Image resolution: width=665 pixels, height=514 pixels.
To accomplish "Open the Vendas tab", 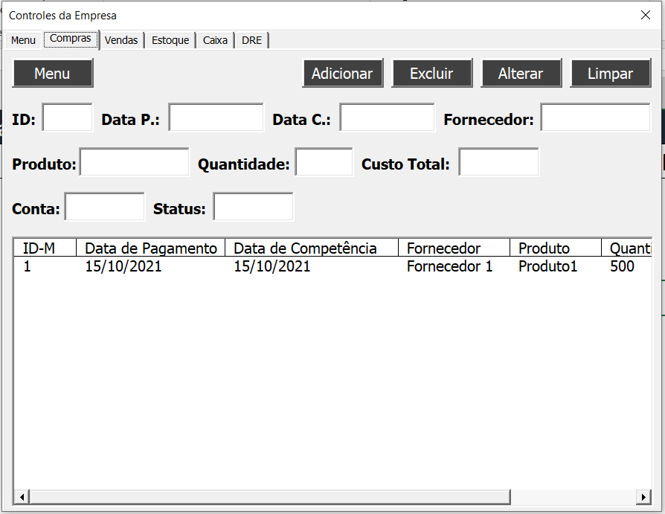I will [x=121, y=40].
